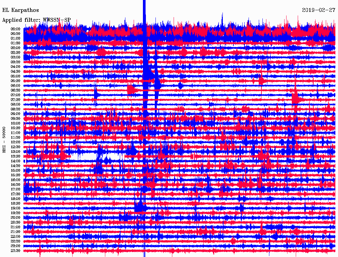Select the 05:00 time label
Image resolution: width=338 pixels, height=257 pixels.
coord(16,76)
